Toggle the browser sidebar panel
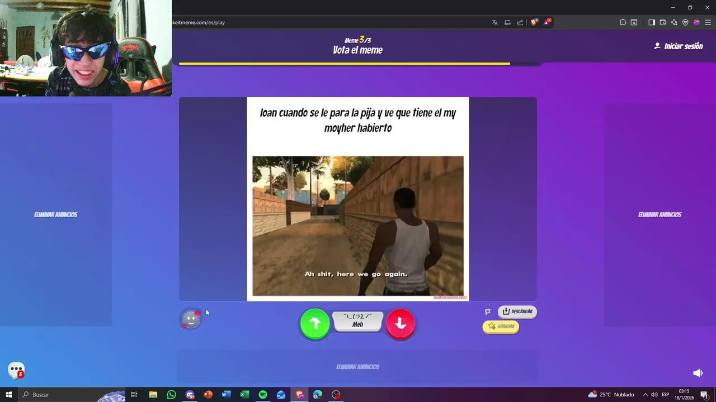Viewport: 716px width, 402px height. tap(652, 22)
